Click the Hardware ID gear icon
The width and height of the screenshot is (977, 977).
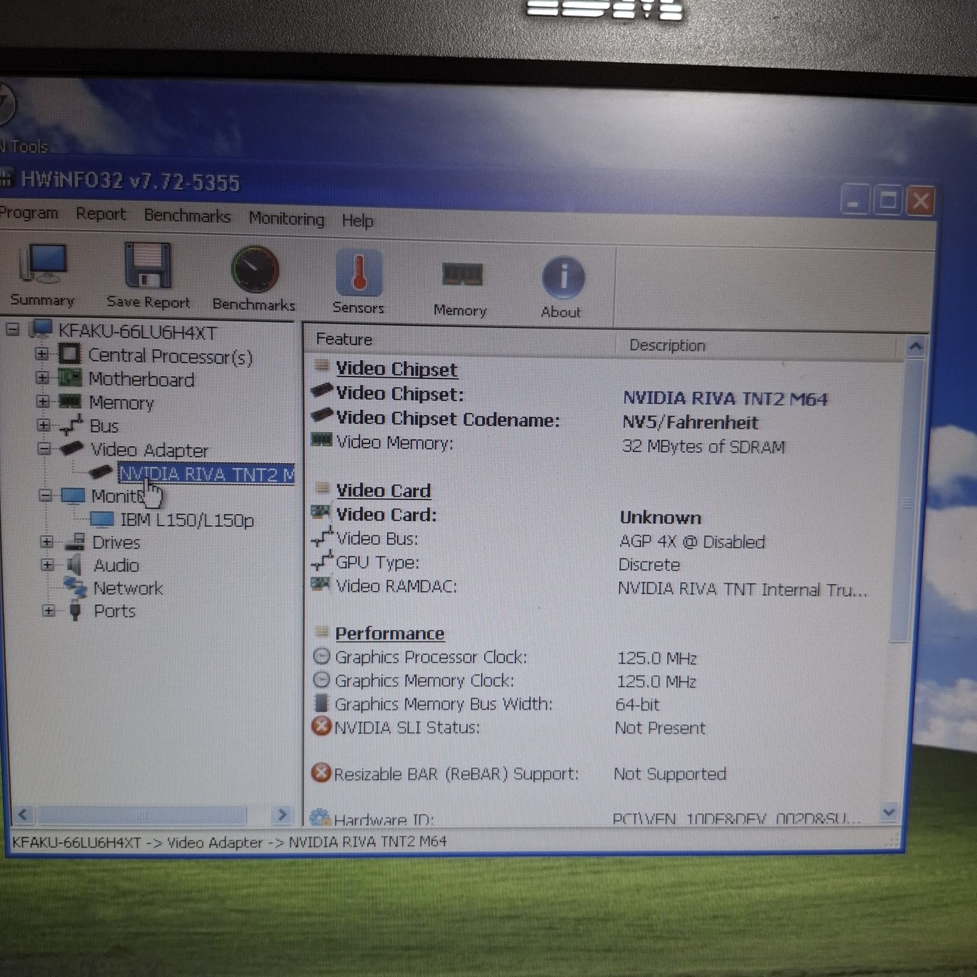pos(320,817)
